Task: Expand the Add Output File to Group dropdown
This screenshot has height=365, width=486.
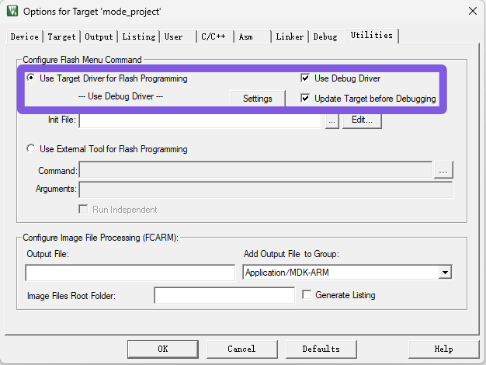Action: coord(445,273)
